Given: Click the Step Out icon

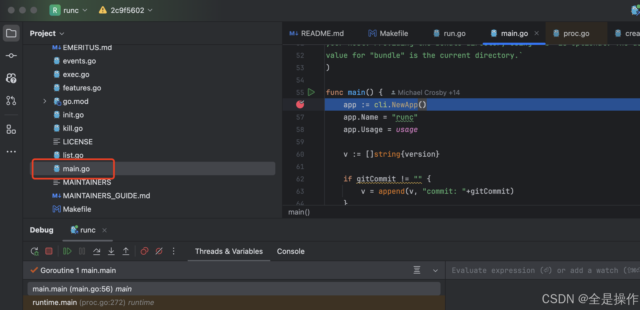Looking at the screenshot, I should [x=126, y=251].
